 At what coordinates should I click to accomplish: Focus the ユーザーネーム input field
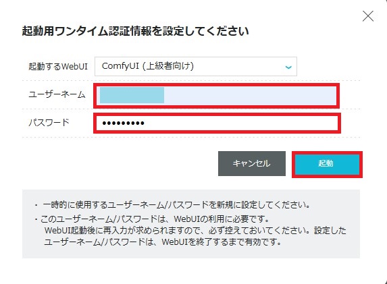click(216, 96)
